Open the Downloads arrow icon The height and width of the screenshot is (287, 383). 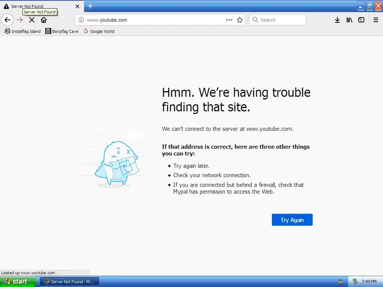(x=337, y=20)
